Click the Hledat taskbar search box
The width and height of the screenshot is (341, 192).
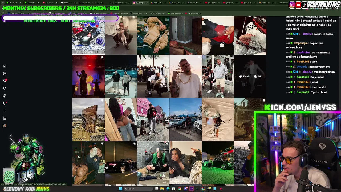click(138, 189)
